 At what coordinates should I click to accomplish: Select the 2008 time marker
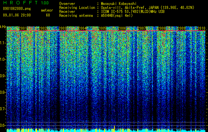tap(162, 28)
